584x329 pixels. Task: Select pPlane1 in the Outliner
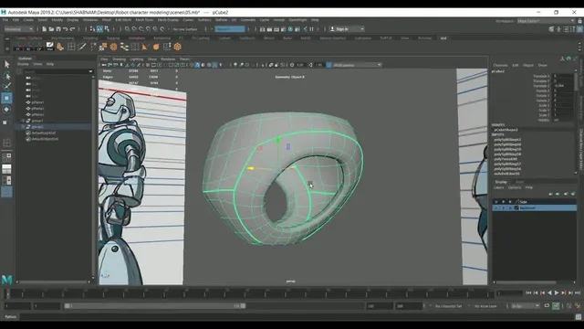pos(37,102)
